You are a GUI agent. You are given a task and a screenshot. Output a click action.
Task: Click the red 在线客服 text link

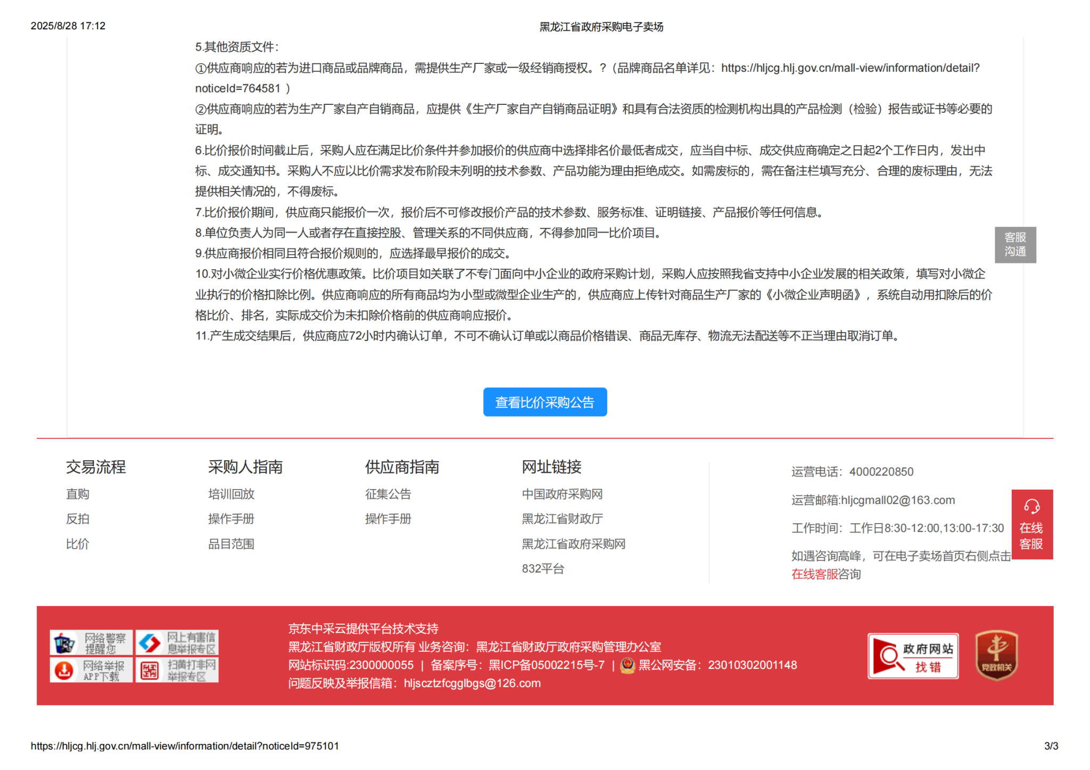click(814, 574)
